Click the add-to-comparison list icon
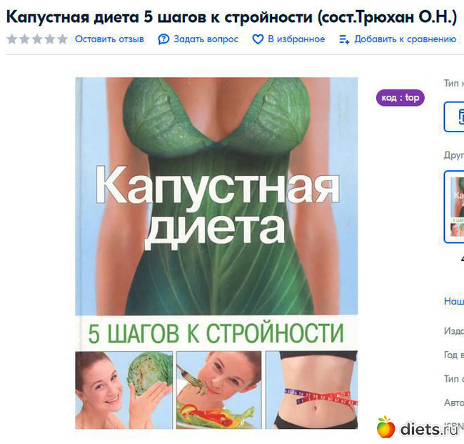 tap(344, 39)
